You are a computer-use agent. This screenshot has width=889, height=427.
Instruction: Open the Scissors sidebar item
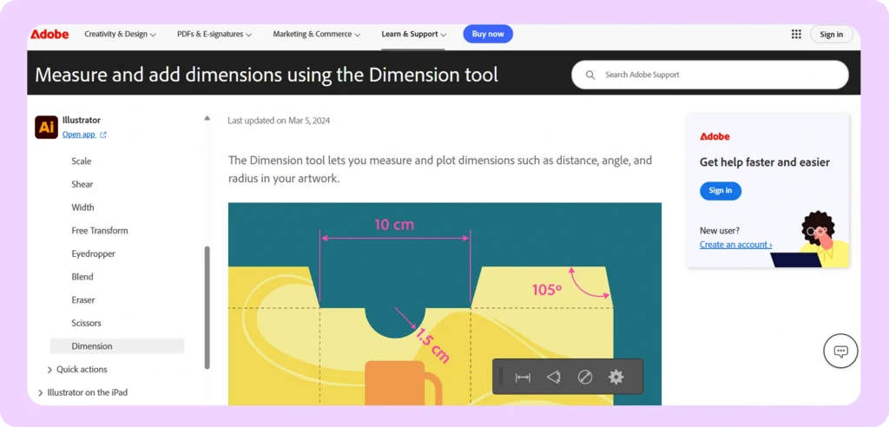[86, 323]
